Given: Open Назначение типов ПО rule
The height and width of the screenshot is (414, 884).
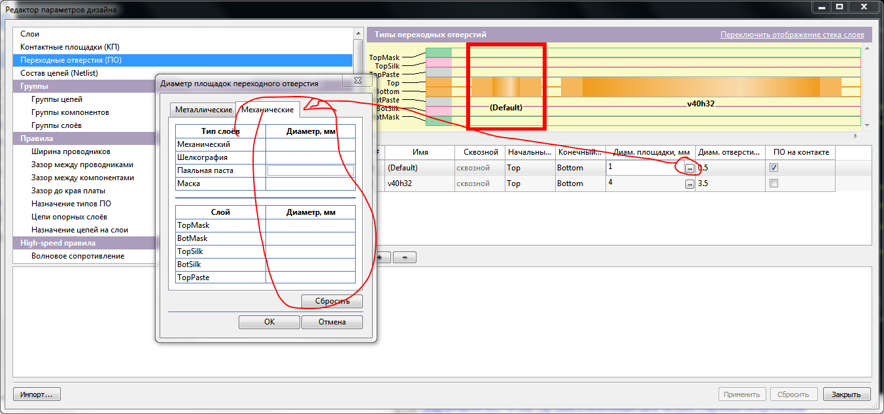Looking at the screenshot, I should point(71,204).
